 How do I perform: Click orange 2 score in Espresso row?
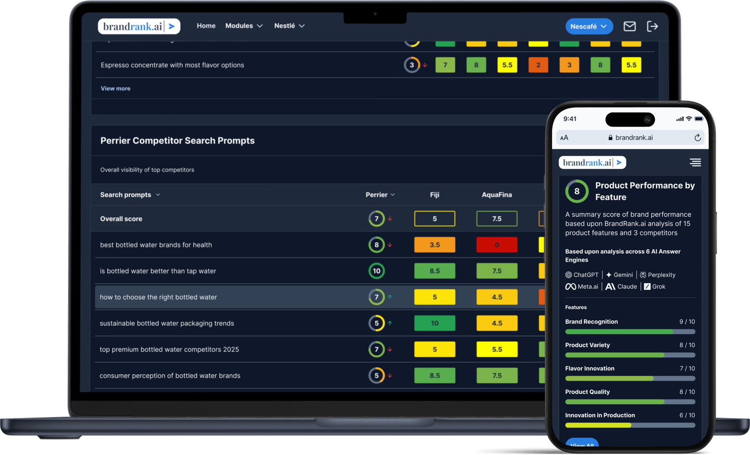(x=538, y=65)
